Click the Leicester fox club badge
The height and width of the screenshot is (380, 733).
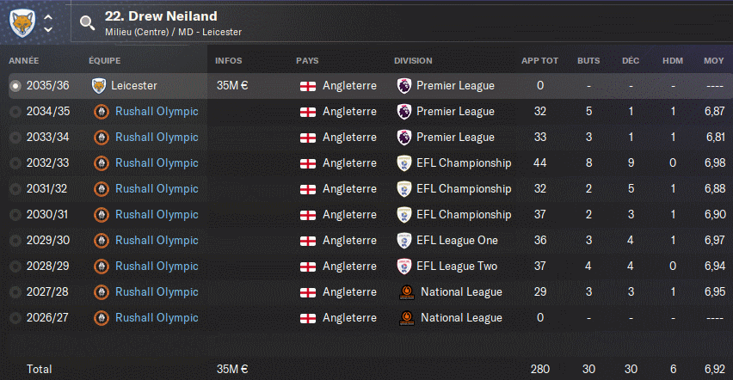coord(22,23)
